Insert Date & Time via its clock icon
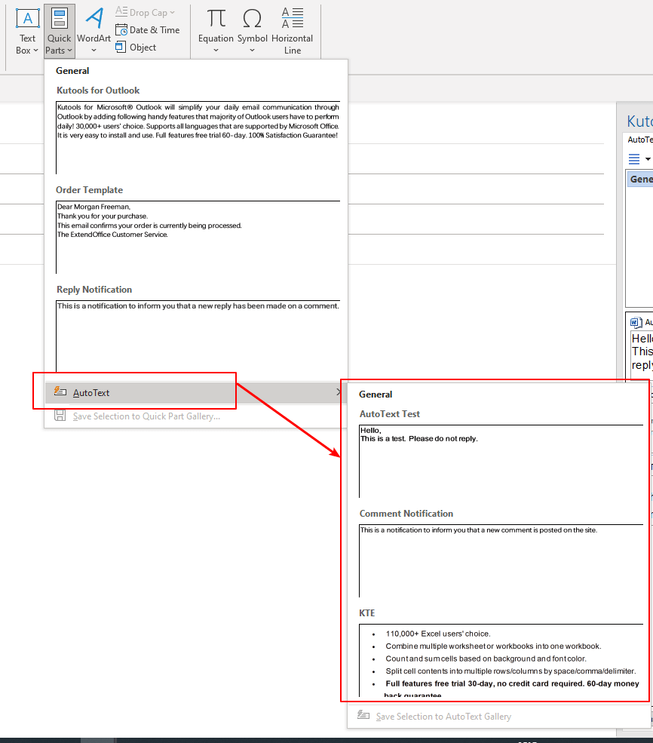Image resolution: width=653 pixels, height=743 pixels. coord(121,29)
